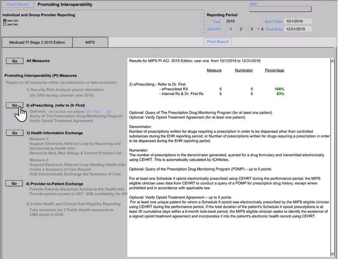This screenshot has width=338, height=259.
Task: Click the Start Date field
Action: [x=298, y=21]
